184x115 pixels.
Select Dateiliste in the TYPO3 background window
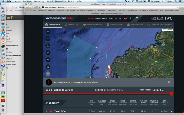(x=9, y=52)
